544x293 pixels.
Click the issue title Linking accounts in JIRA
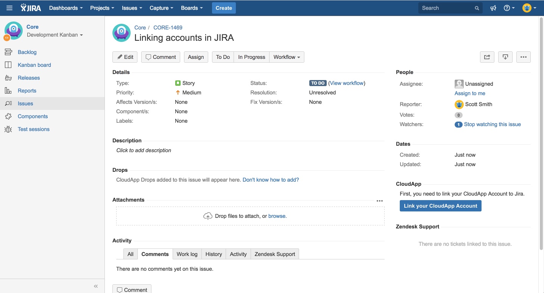(184, 38)
